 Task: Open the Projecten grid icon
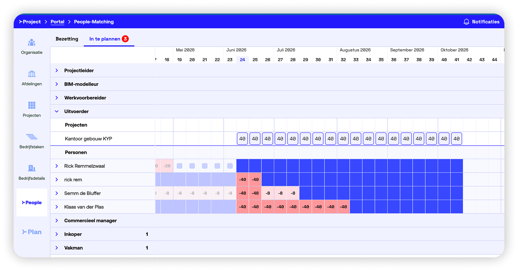[32, 105]
